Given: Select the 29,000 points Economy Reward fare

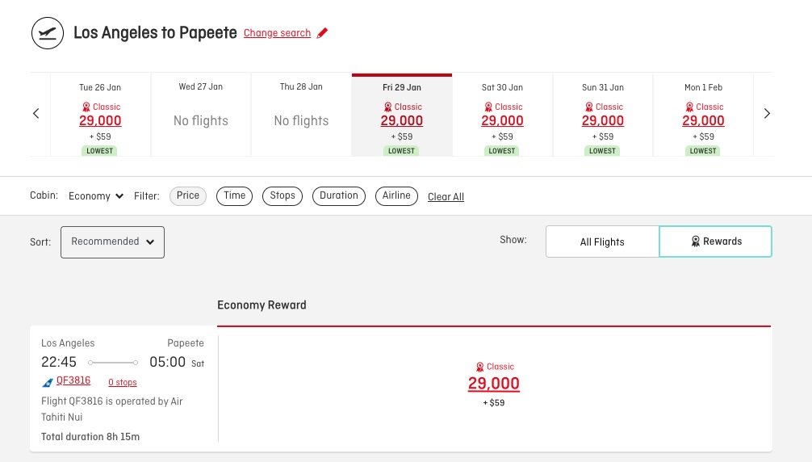Looking at the screenshot, I should [493, 384].
